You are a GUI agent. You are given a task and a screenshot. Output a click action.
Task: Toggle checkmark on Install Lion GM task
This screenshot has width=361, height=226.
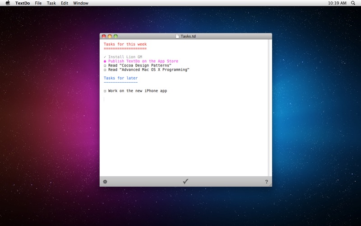(x=105, y=57)
